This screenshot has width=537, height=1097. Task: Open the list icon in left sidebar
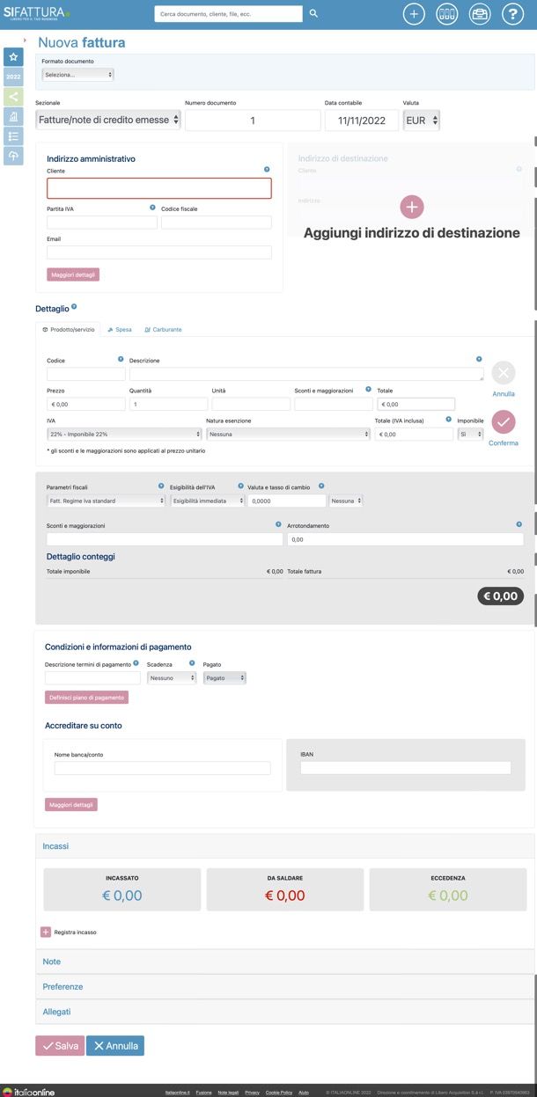(x=13, y=135)
